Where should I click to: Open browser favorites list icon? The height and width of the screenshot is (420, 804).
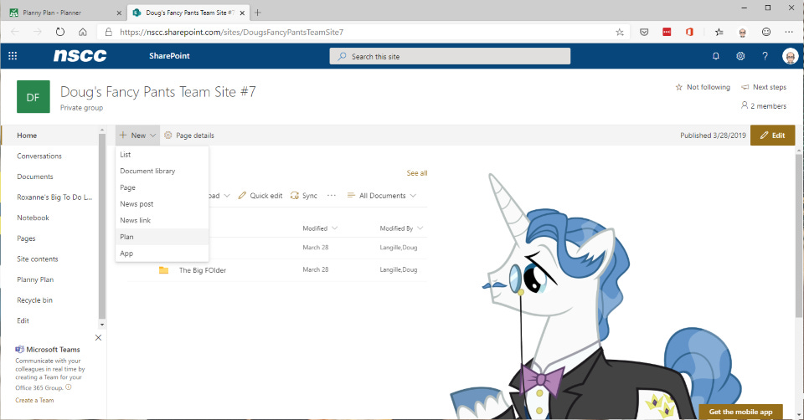point(719,32)
